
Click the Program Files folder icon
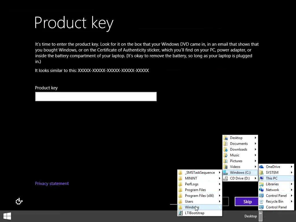coord(180,190)
